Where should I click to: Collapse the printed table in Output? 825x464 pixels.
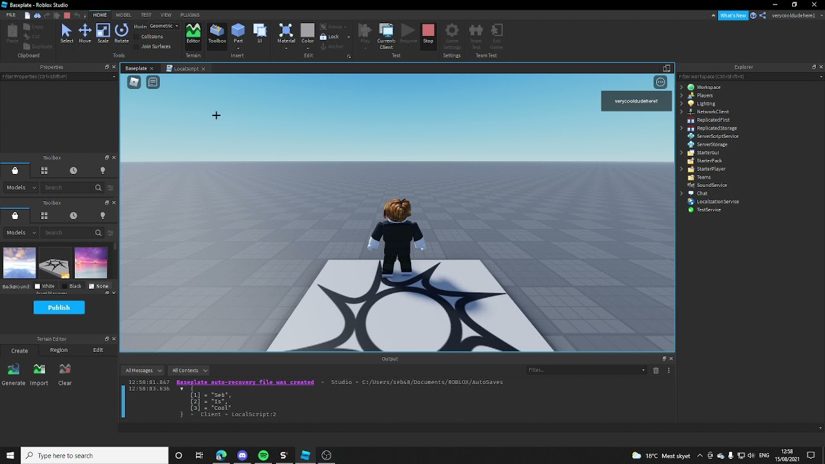[182, 389]
